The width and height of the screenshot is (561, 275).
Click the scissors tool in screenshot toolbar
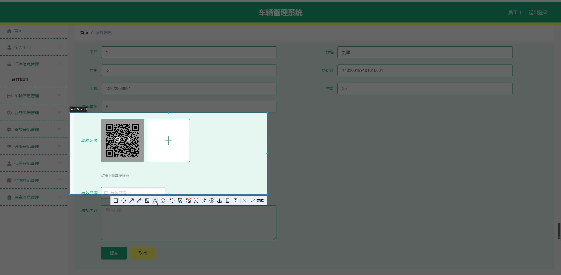(x=180, y=201)
